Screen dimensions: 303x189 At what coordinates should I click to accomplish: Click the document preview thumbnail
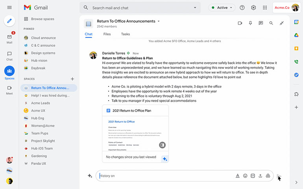(x=135, y=134)
